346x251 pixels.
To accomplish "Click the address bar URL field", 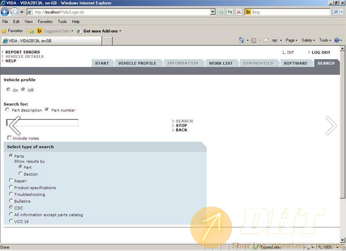I will pyautogui.click(x=119, y=12).
